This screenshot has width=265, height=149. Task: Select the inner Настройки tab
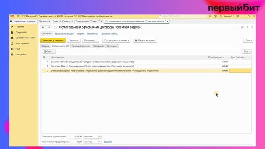point(99,46)
